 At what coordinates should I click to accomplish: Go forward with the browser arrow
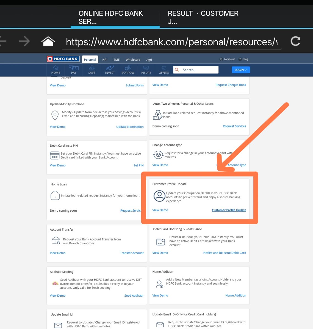[24, 41]
